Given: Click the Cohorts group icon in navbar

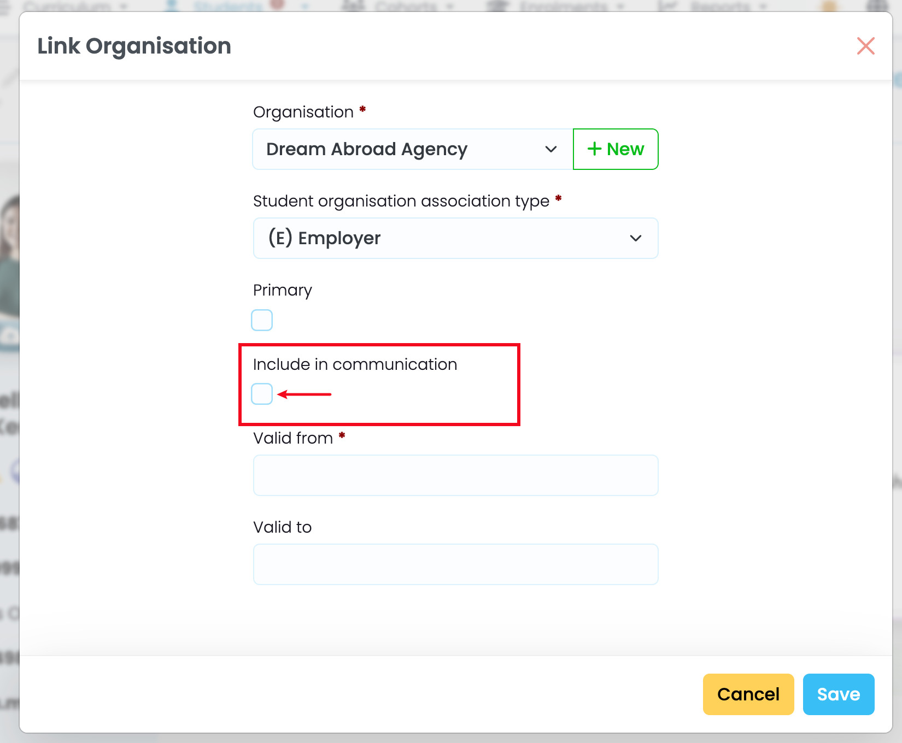Looking at the screenshot, I should coord(354,5).
